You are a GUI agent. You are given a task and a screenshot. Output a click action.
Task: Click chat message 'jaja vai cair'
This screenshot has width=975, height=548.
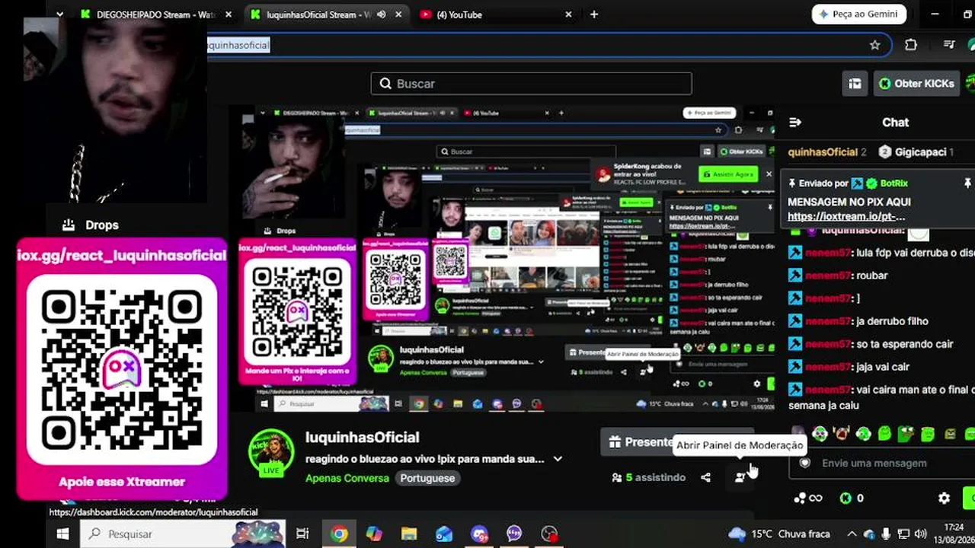coord(883,367)
